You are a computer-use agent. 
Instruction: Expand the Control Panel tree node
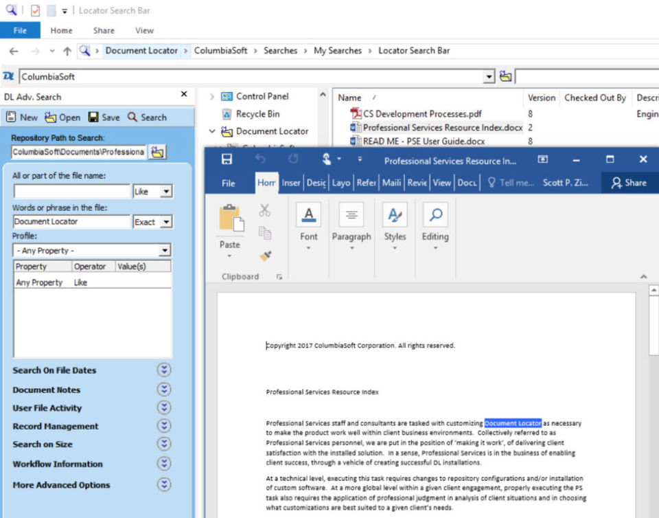212,96
